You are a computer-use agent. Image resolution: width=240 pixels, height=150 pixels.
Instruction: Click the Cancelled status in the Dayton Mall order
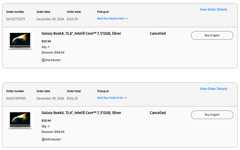158,33
